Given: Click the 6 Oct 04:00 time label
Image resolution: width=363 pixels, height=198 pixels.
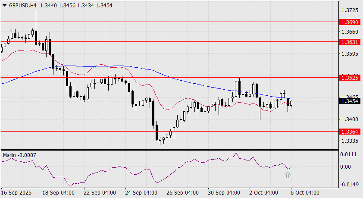Looking at the screenshot, I should pos(306,192).
